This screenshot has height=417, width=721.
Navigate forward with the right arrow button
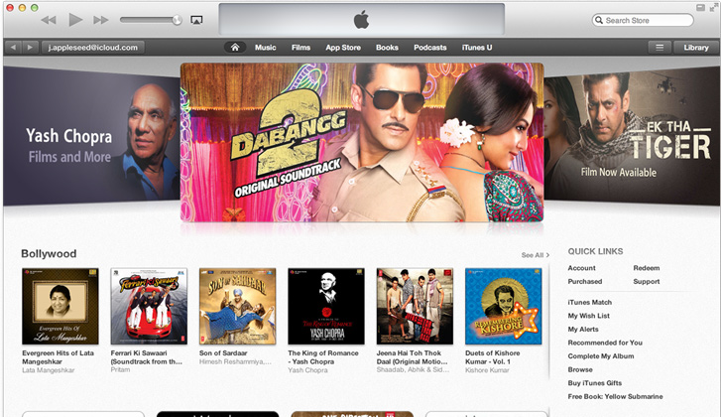pyautogui.click(x=30, y=48)
